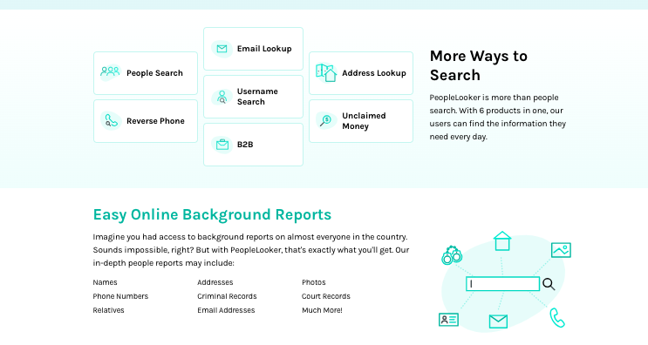Click the picture frame icon in illustration

coord(561,250)
